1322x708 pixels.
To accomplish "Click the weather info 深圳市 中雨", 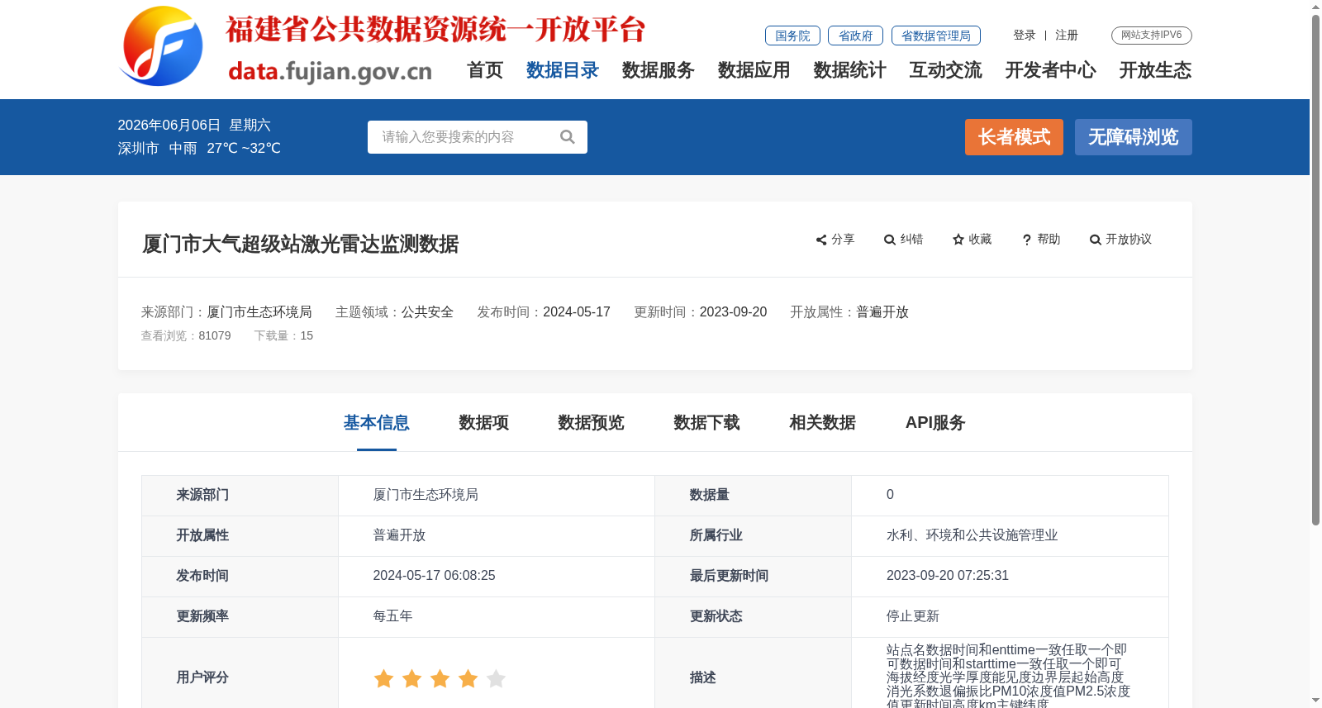I will pos(157,149).
